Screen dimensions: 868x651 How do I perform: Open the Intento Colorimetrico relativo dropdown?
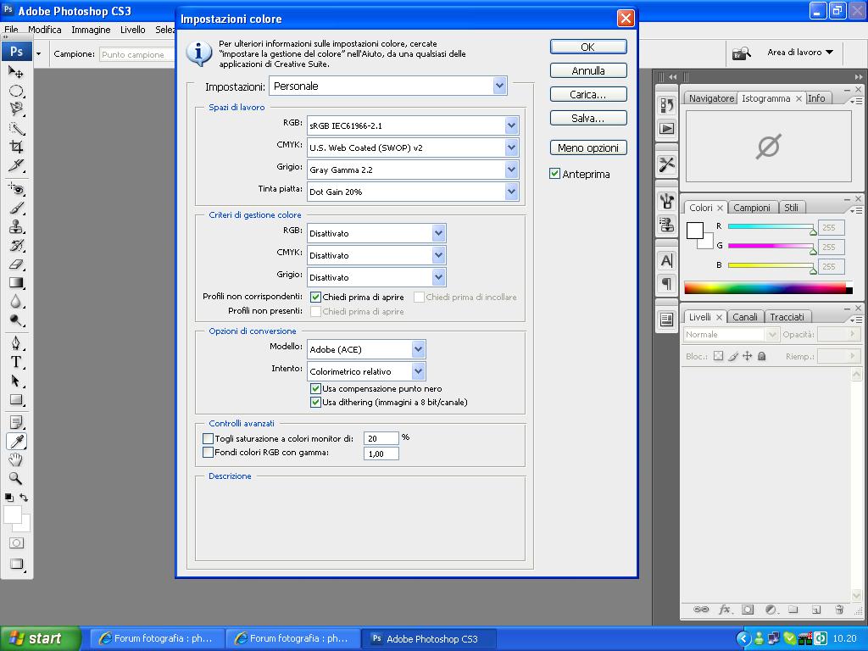pyautogui.click(x=366, y=371)
